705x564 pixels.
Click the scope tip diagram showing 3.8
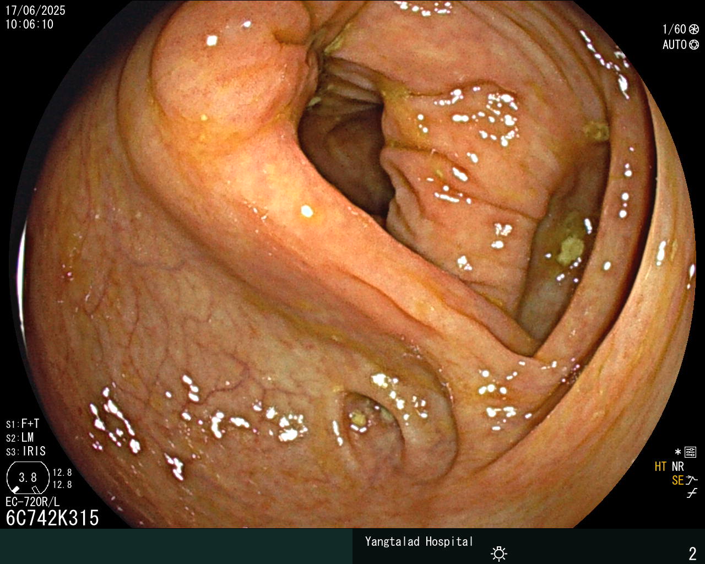point(28,478)
